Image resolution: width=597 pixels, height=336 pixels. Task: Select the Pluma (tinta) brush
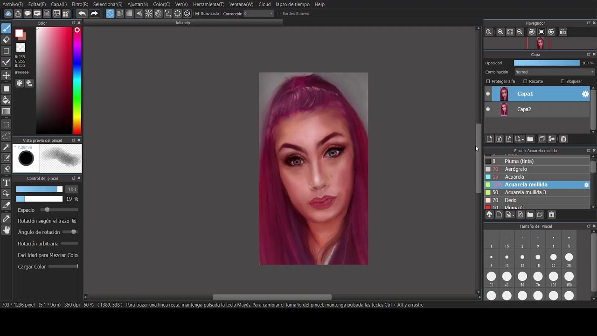[537, 161]
